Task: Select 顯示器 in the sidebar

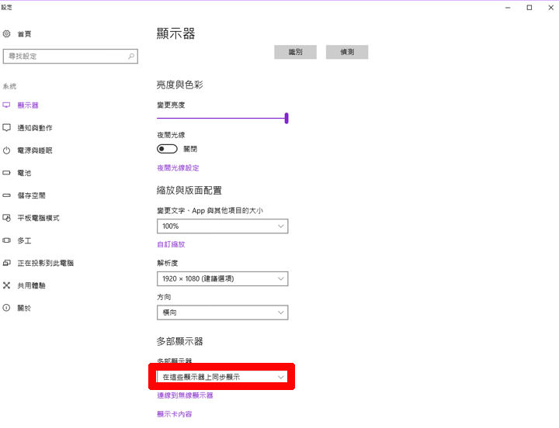Action: pyautogui.click(x=28, y=105)
